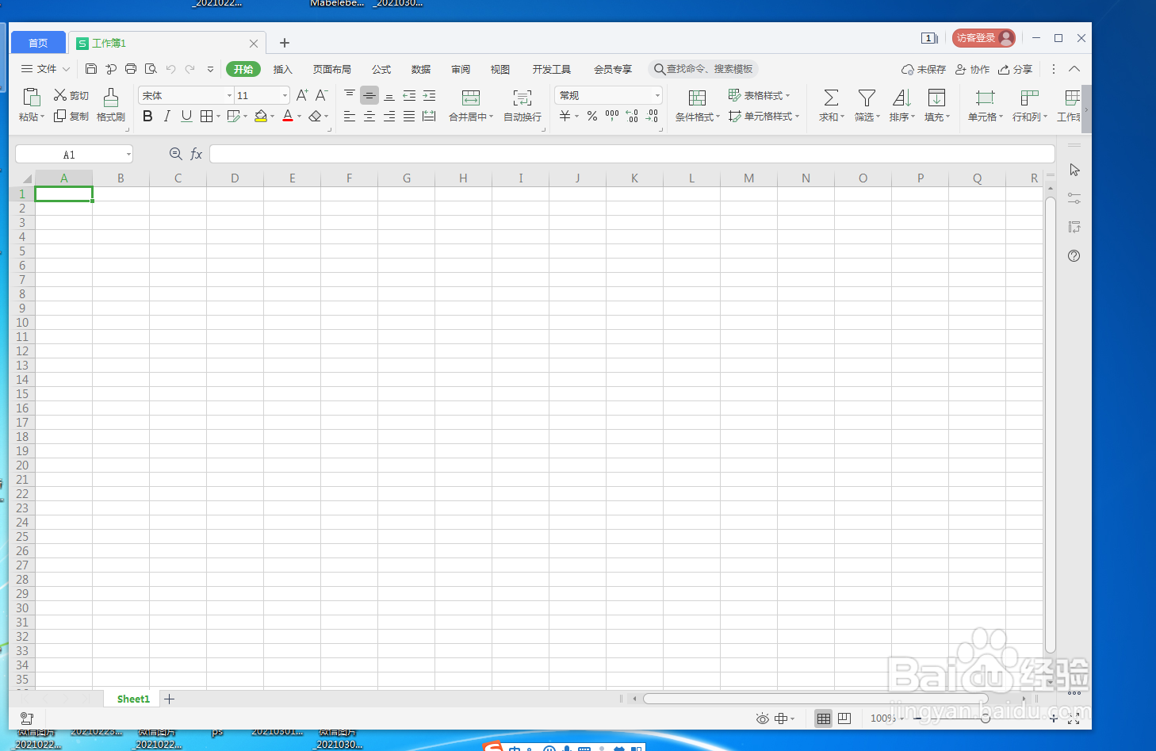Click the Copy (复制) button
Image resolution: width=1156 pixels, height=751 pixels.
pos(71,116)
